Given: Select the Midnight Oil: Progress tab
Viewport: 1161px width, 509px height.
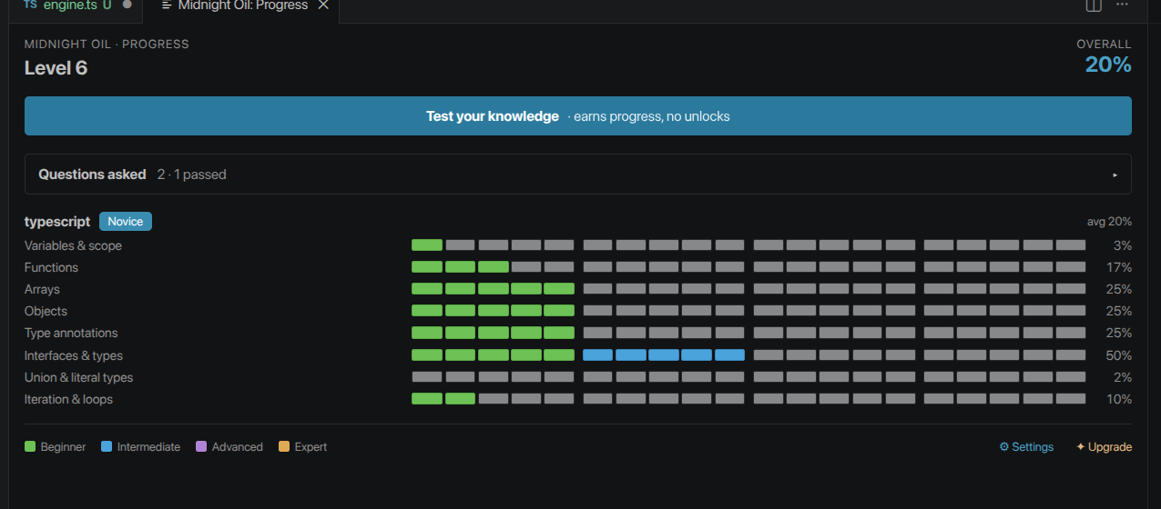Looking at the screenshot, I should (x=241, y=5).
